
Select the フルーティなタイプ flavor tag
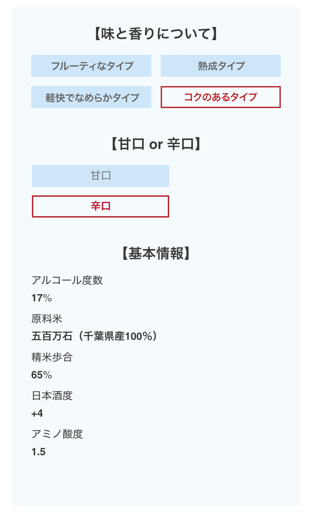coord(91,66)
